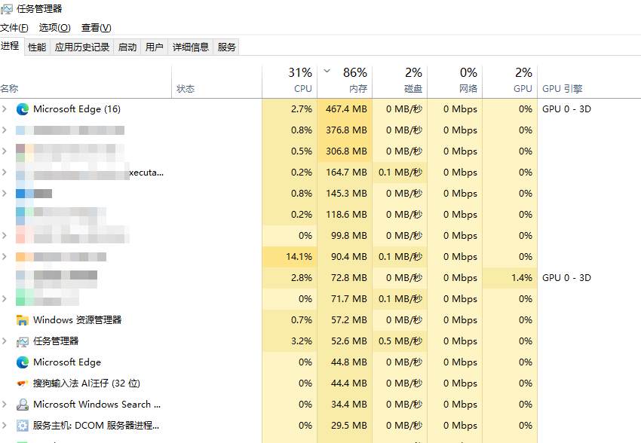641x443 pixels.
Task: Click the 任务管理器 process row icon
Action: pos(23,341)
